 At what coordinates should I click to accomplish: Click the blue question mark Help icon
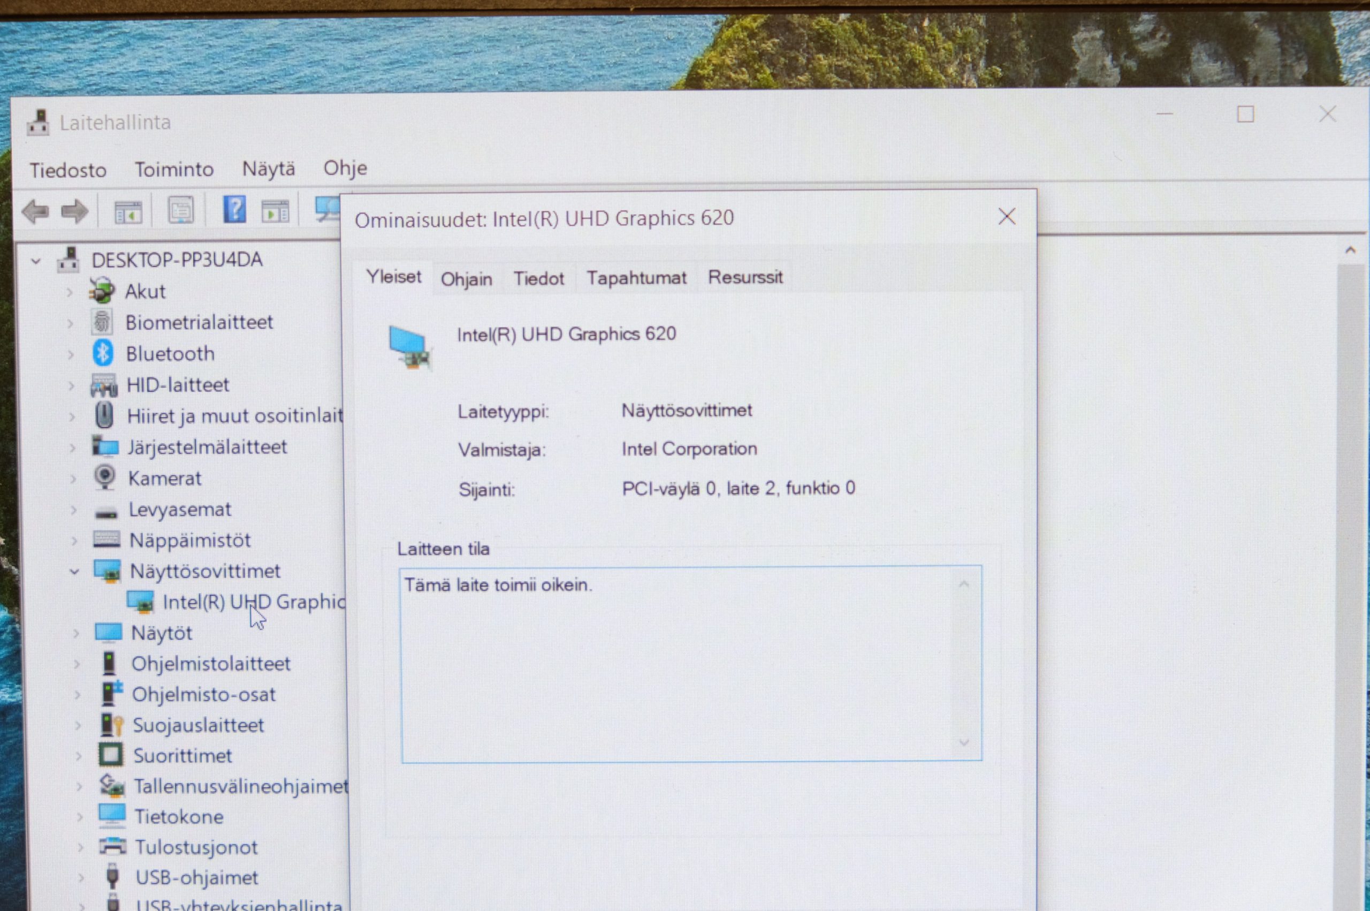[234, 209]
